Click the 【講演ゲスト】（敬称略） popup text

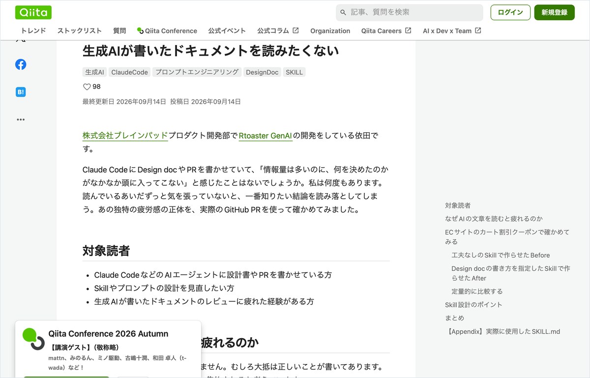(x=84, y=347)
